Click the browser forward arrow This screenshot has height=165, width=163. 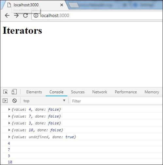[16, 15]
